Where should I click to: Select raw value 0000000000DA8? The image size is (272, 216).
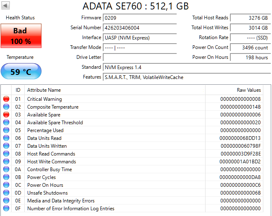[240, 177]
